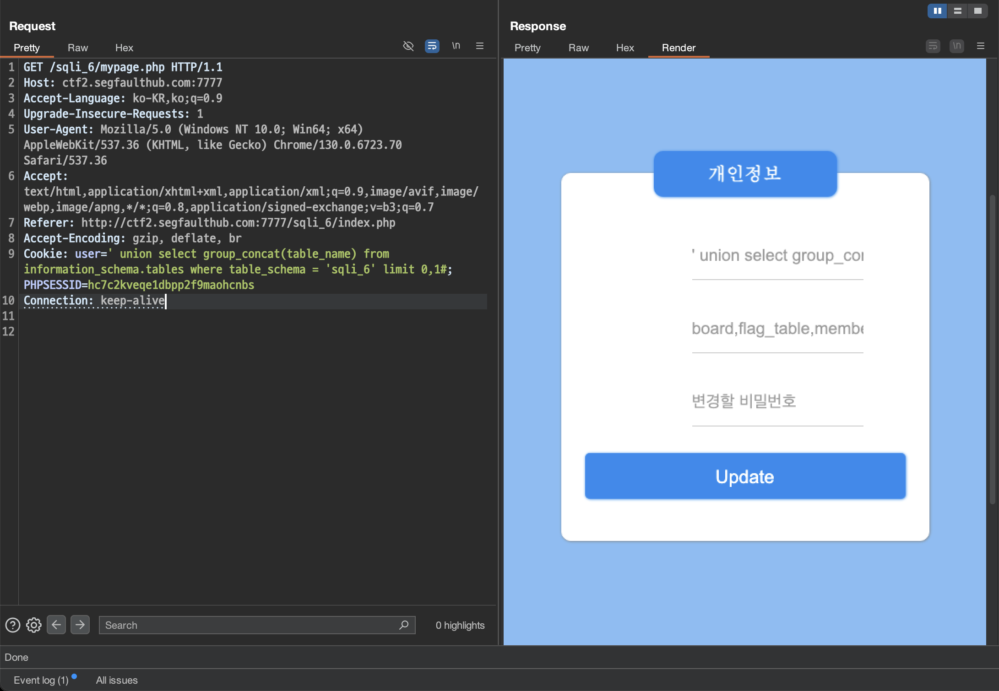The width and height of the screenshot is (999, 691).
Task: Click the response newline characters icon
Action: coord(956,46)
